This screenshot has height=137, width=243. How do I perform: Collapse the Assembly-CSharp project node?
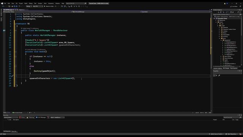coord(215,19)
